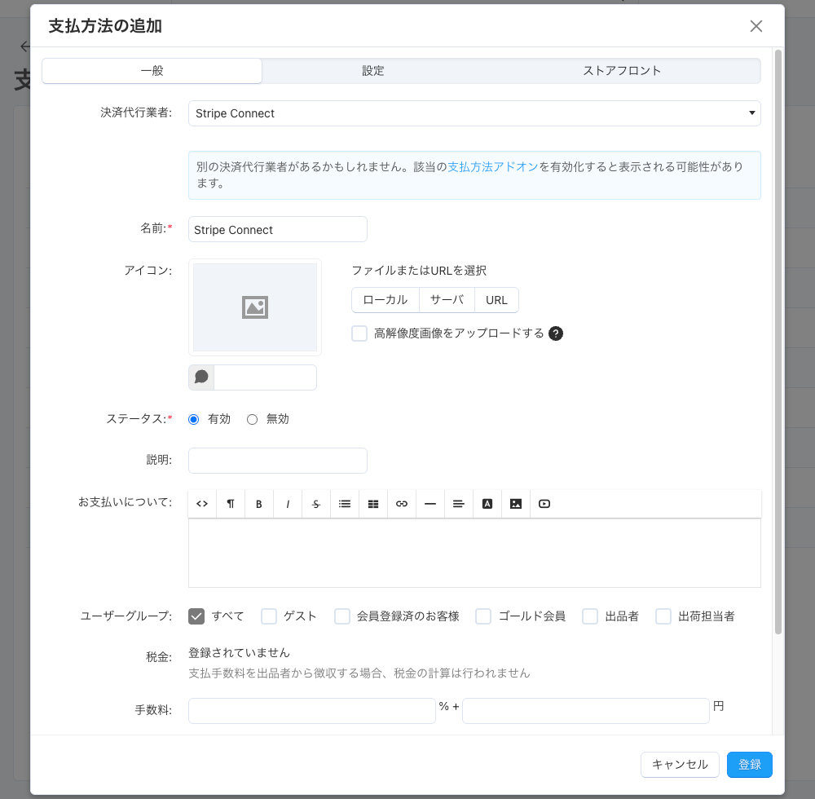Select the italic formatting icon
This screenshot has height=799, width=815.
tap(287, 504)
